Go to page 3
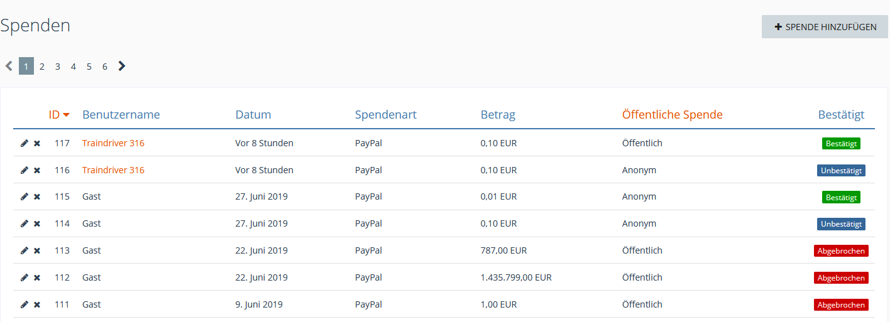Screen dimensions: 890x322 pyautogui.click(x=57, y=66)
